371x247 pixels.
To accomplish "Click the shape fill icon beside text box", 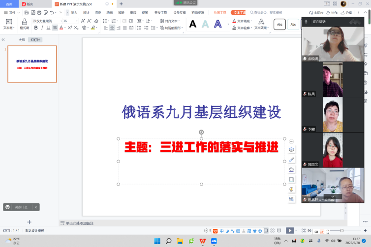I will 291,169.
